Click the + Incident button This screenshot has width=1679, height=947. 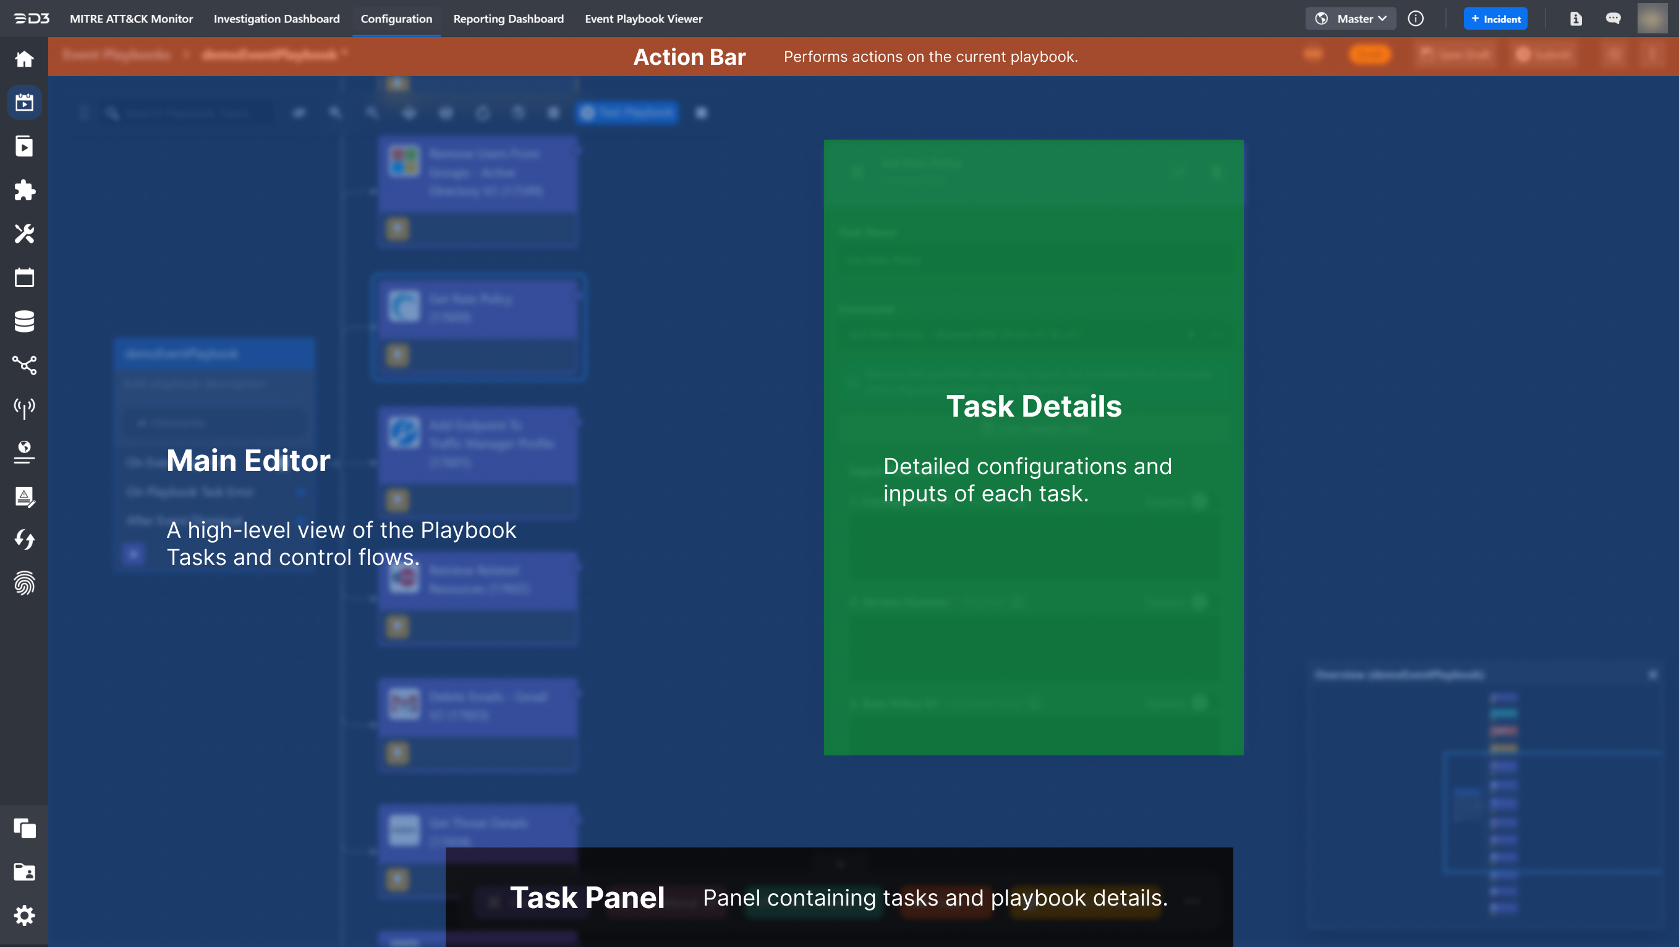coord(1496,19)
